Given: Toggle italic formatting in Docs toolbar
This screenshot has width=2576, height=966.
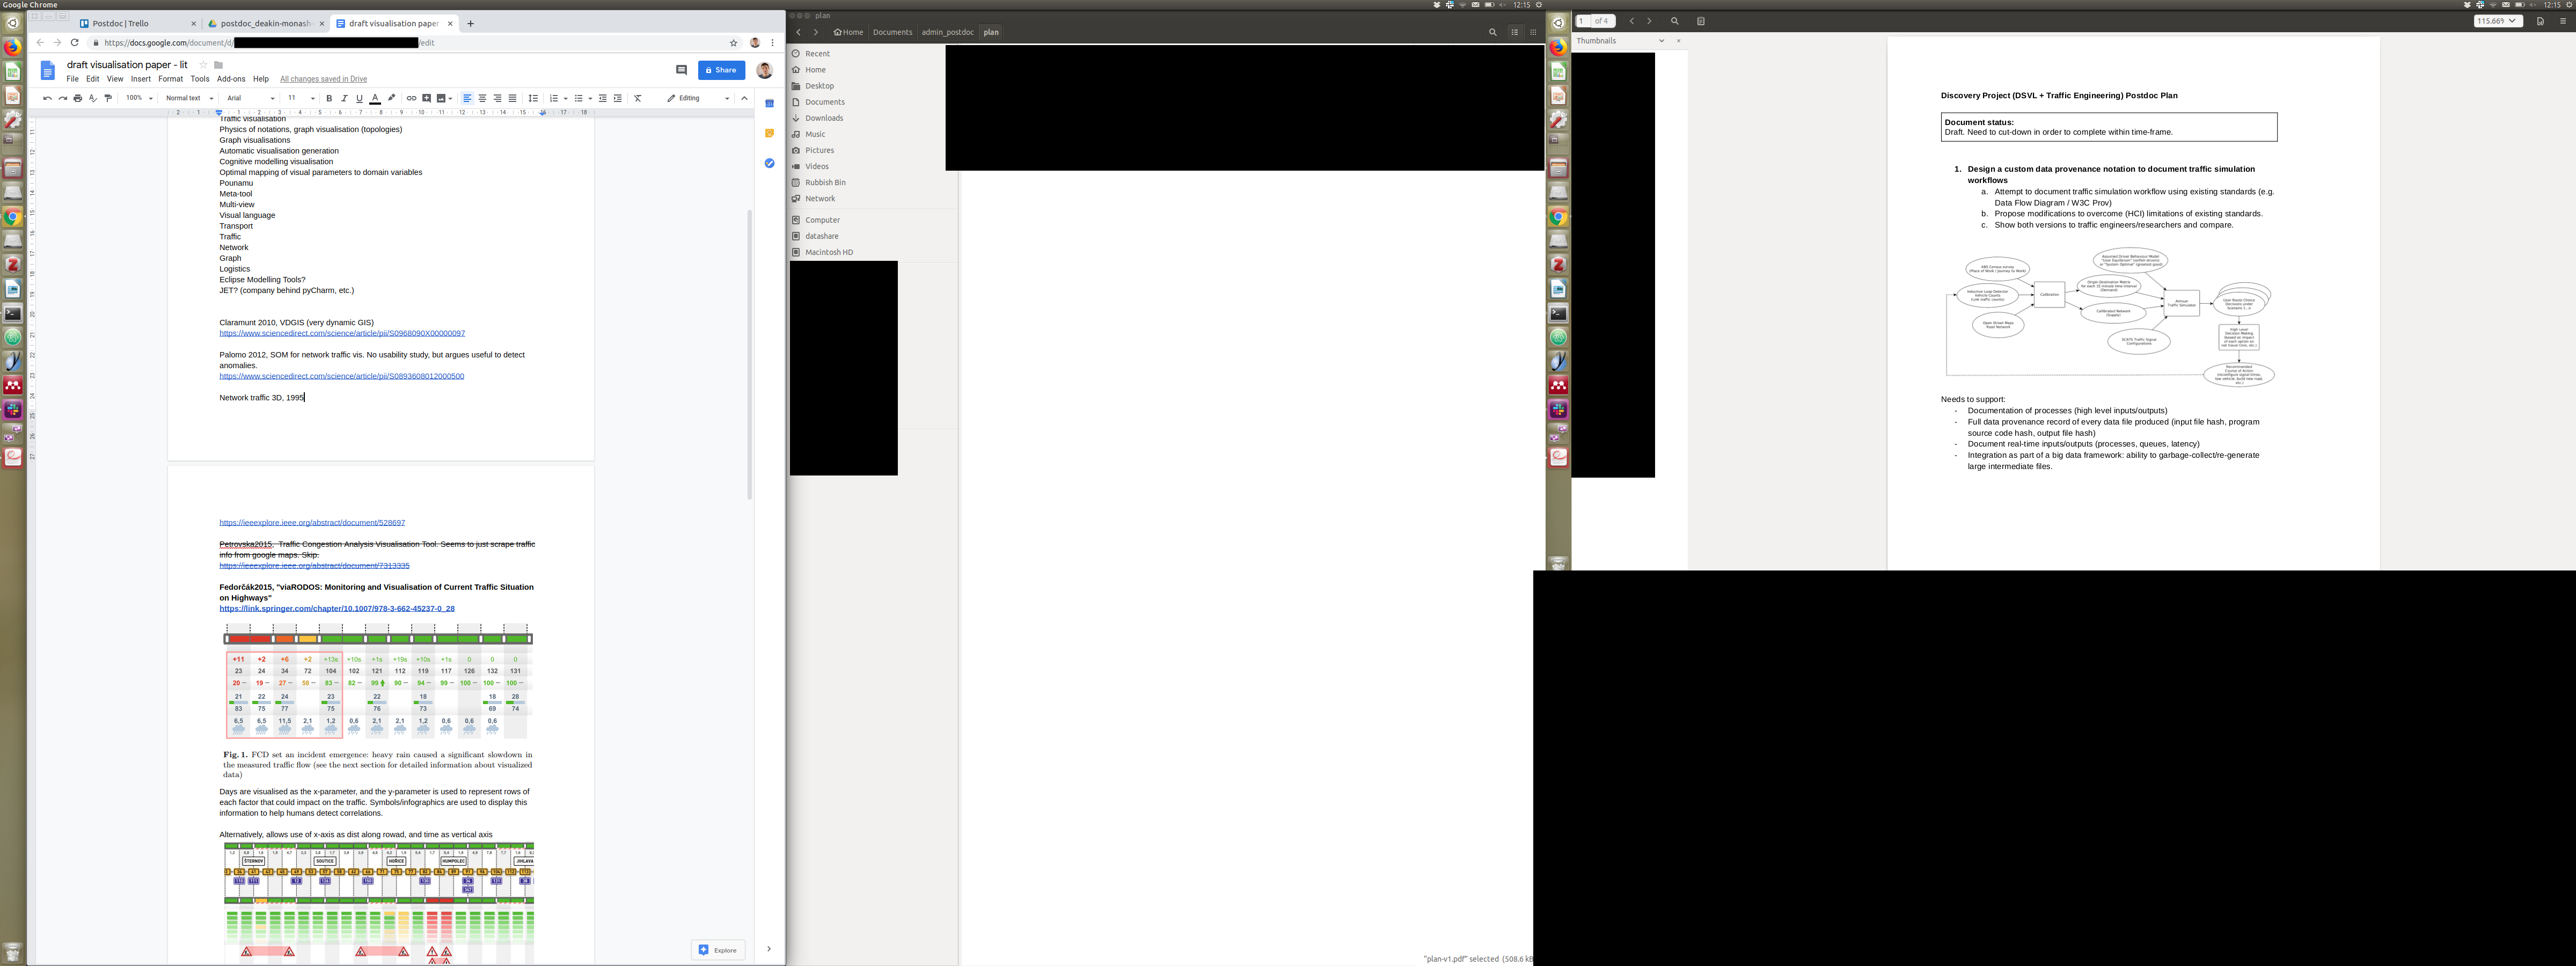Looking at the screenshot, I should point(344,98).
